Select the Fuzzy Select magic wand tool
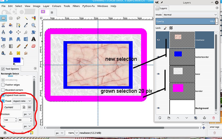The height and width of the screenshot is (139, 222). [26, 18]
